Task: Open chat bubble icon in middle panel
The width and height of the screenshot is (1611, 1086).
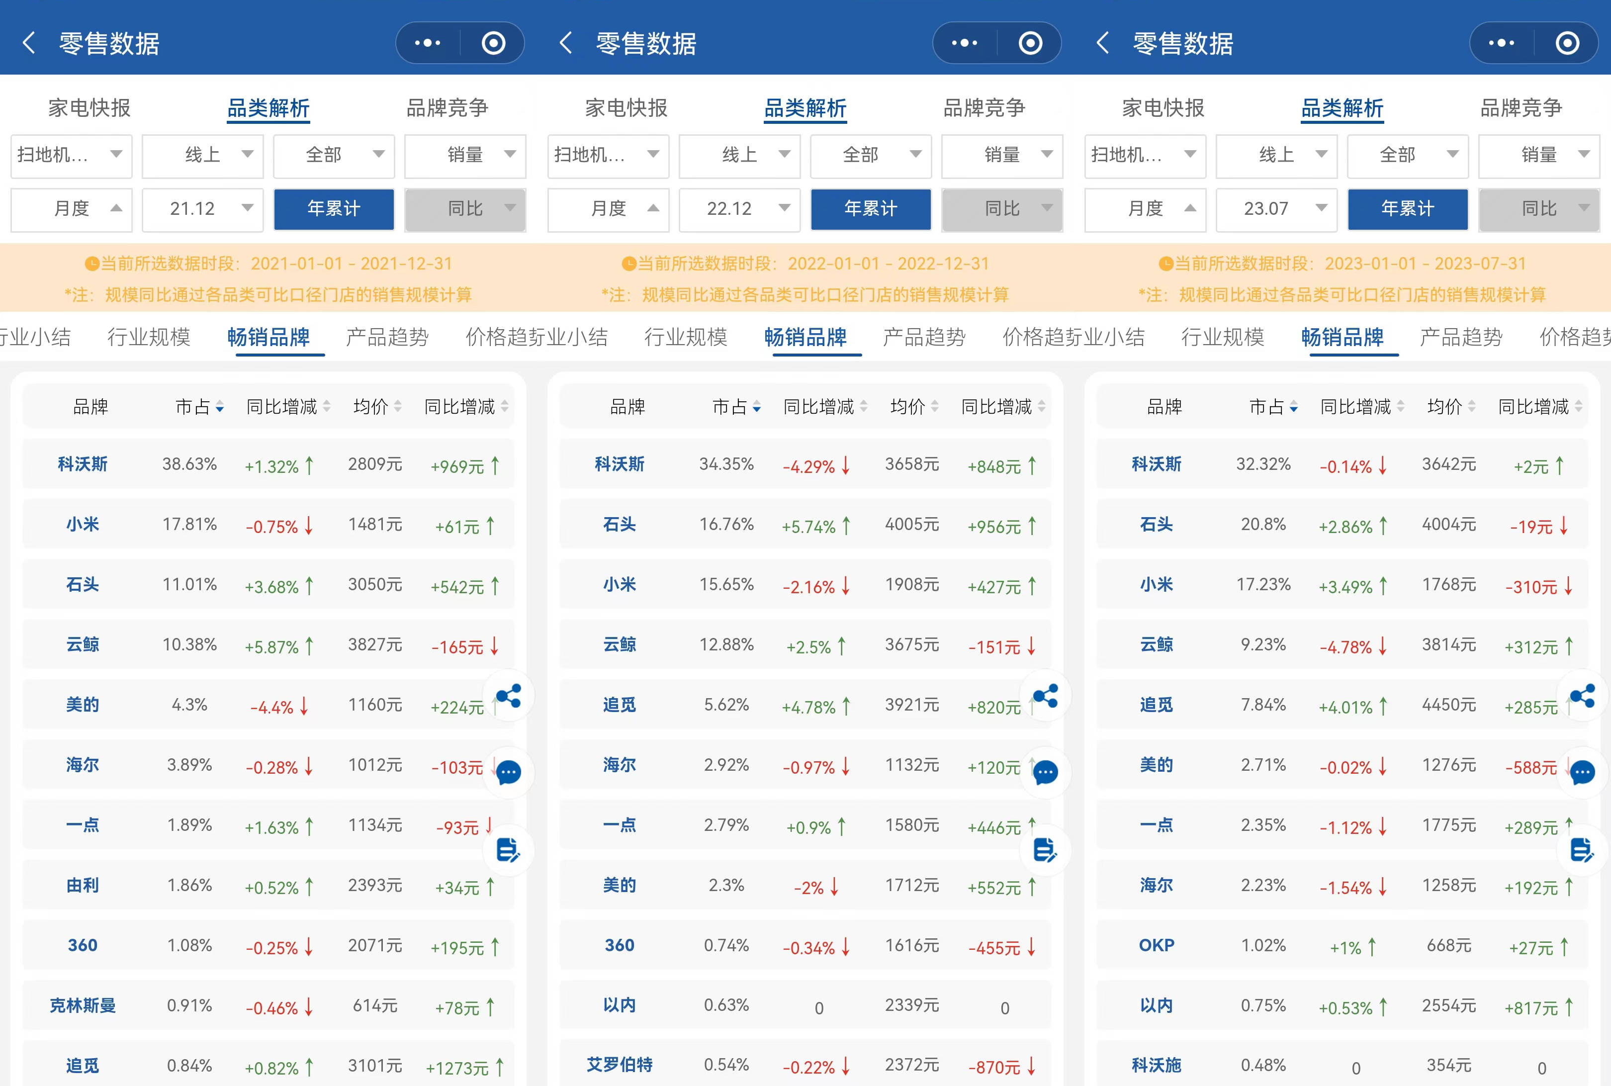Action: point(1045,772)
